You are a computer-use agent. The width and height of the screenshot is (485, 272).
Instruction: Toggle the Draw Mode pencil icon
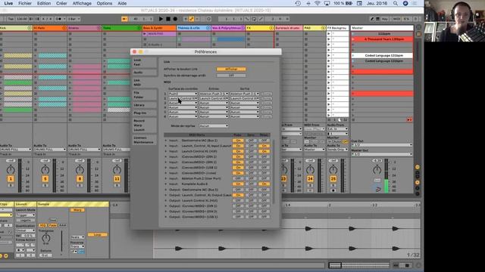click(x=372, y=19)
